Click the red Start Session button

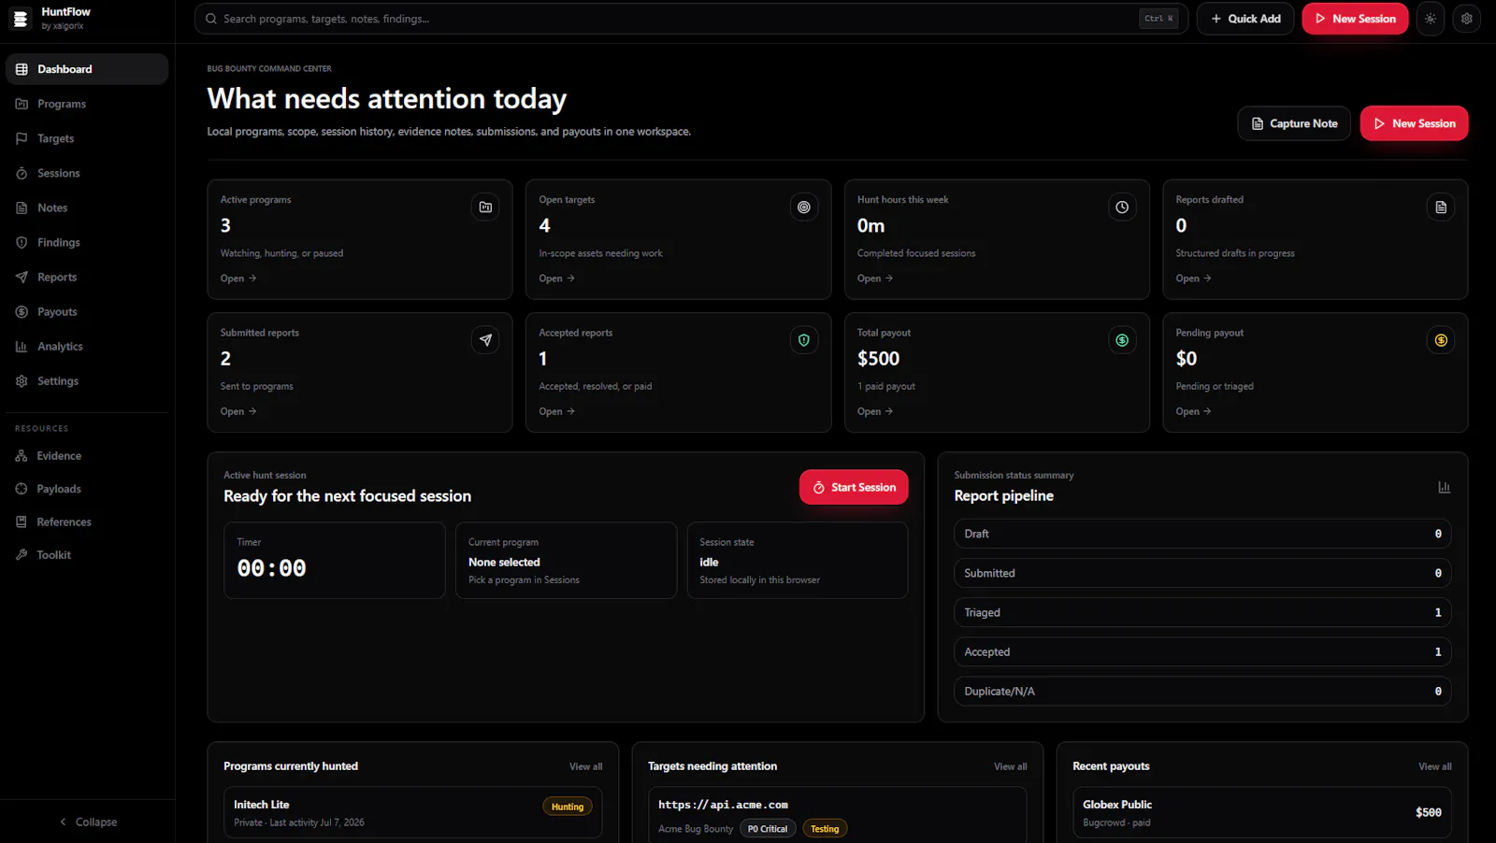tap(854, 487)
